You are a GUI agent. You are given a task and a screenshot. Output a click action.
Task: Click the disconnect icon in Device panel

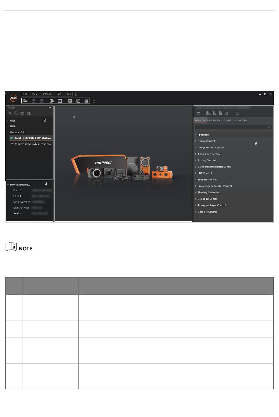(x=10, y=113)
